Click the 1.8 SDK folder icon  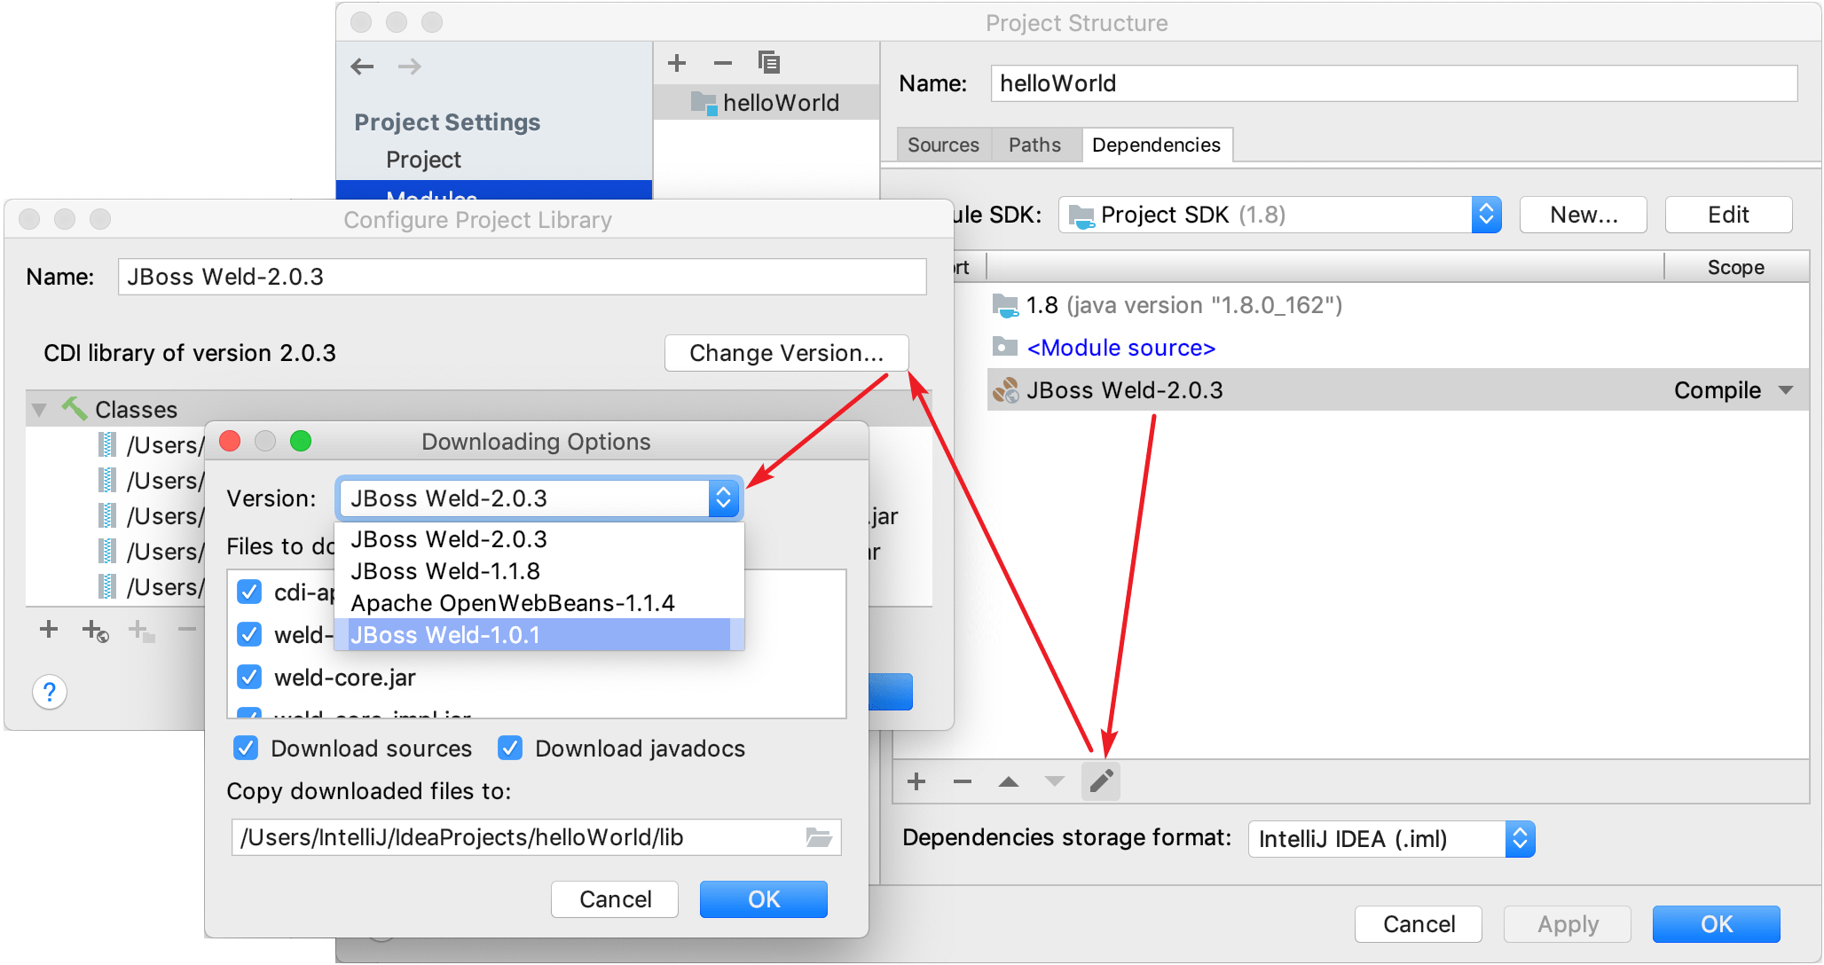tap(1005, 305)
